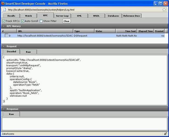Click the page icon beside the URL
The image size is (169, 137).
[4, 10]
